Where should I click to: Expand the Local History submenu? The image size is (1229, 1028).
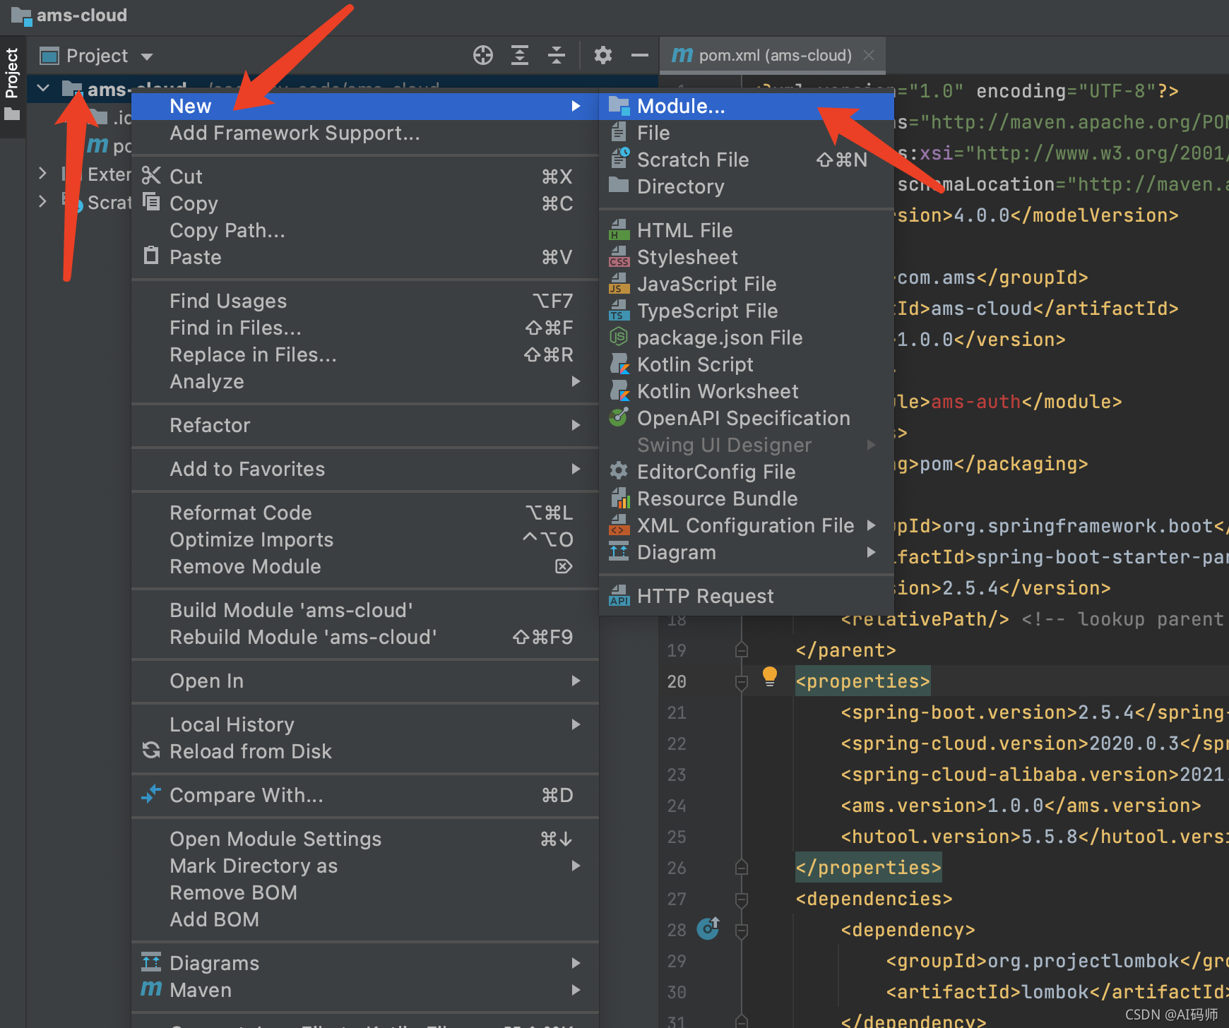click(365, 724)
